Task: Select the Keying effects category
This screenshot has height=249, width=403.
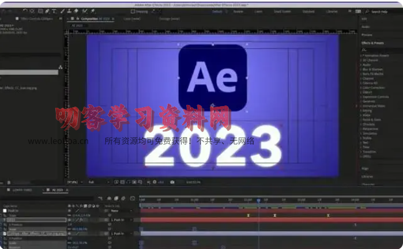Action: point(367,111)
